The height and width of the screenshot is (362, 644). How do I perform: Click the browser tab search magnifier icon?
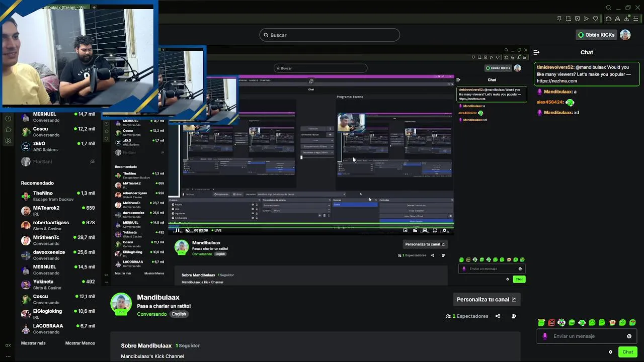pyautogui.click(x=609, y=8)
